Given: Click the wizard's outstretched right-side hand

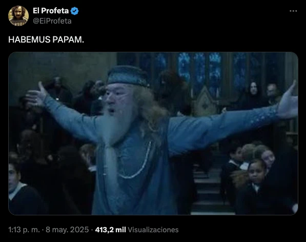Looking at the screenshot, I should [288, 102].
